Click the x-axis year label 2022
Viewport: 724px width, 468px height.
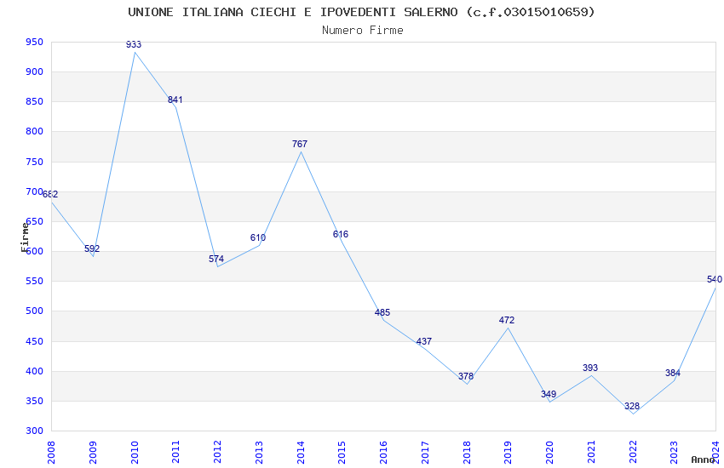pyautogui.click(x=633, y=452)
